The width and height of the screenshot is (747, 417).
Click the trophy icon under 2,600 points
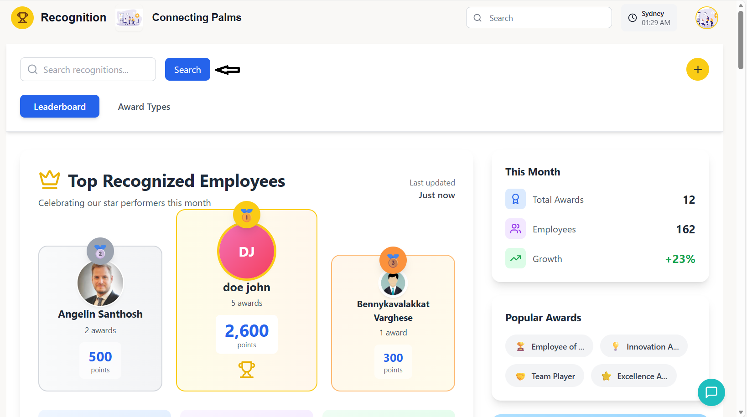click(x=247, y=369)
